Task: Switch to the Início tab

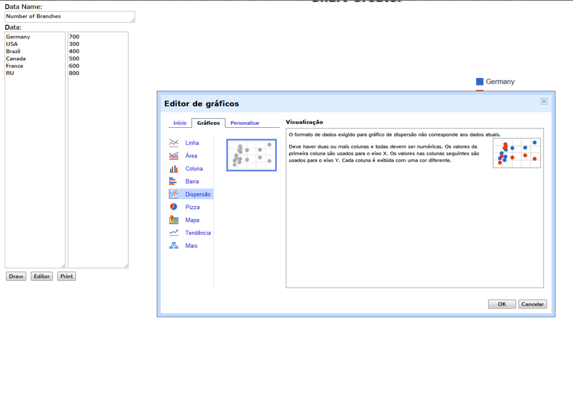Action: pos(180,123)
